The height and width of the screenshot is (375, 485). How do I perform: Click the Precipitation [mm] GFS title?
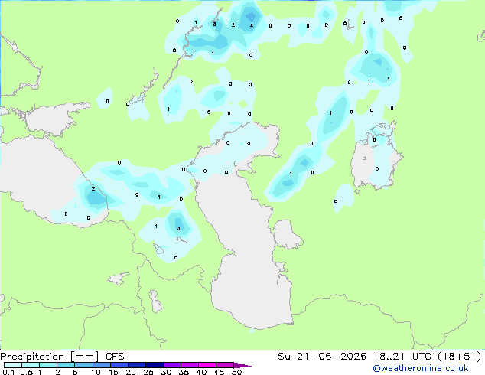(63, 357)
